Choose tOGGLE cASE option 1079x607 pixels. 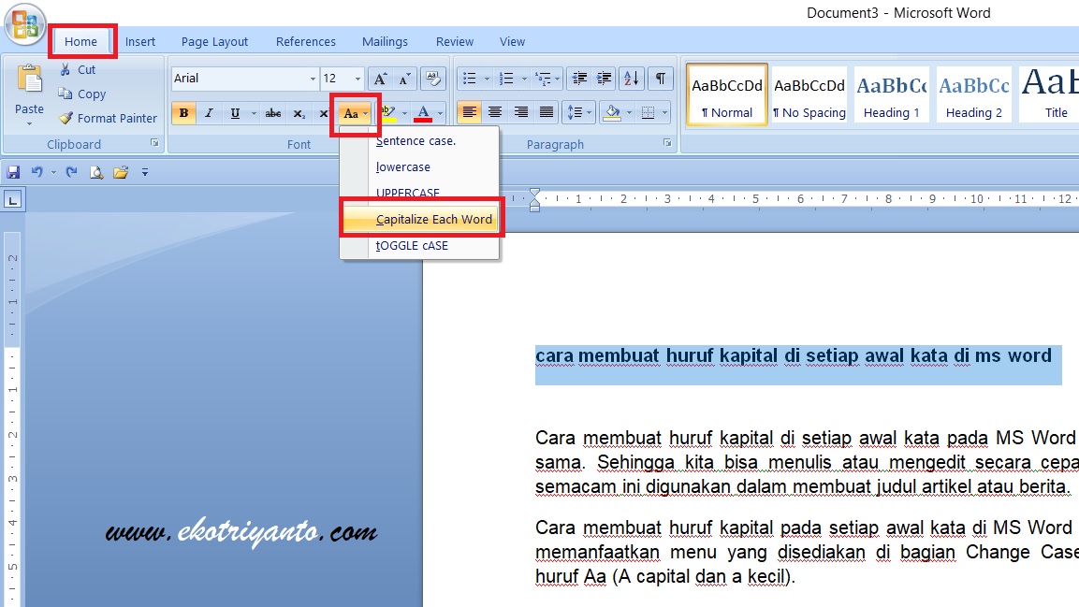(x=419, y=245)
